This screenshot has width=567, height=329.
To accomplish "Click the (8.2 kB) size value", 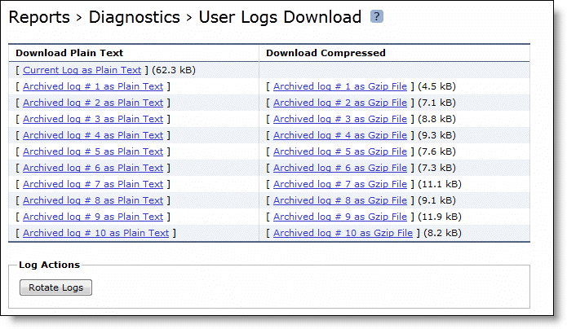I will click(x=443, y=233).
